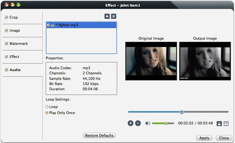Click the 00:04:06 duration value
The width and height of the screenshot is (235, 143).
pos(90,89)
